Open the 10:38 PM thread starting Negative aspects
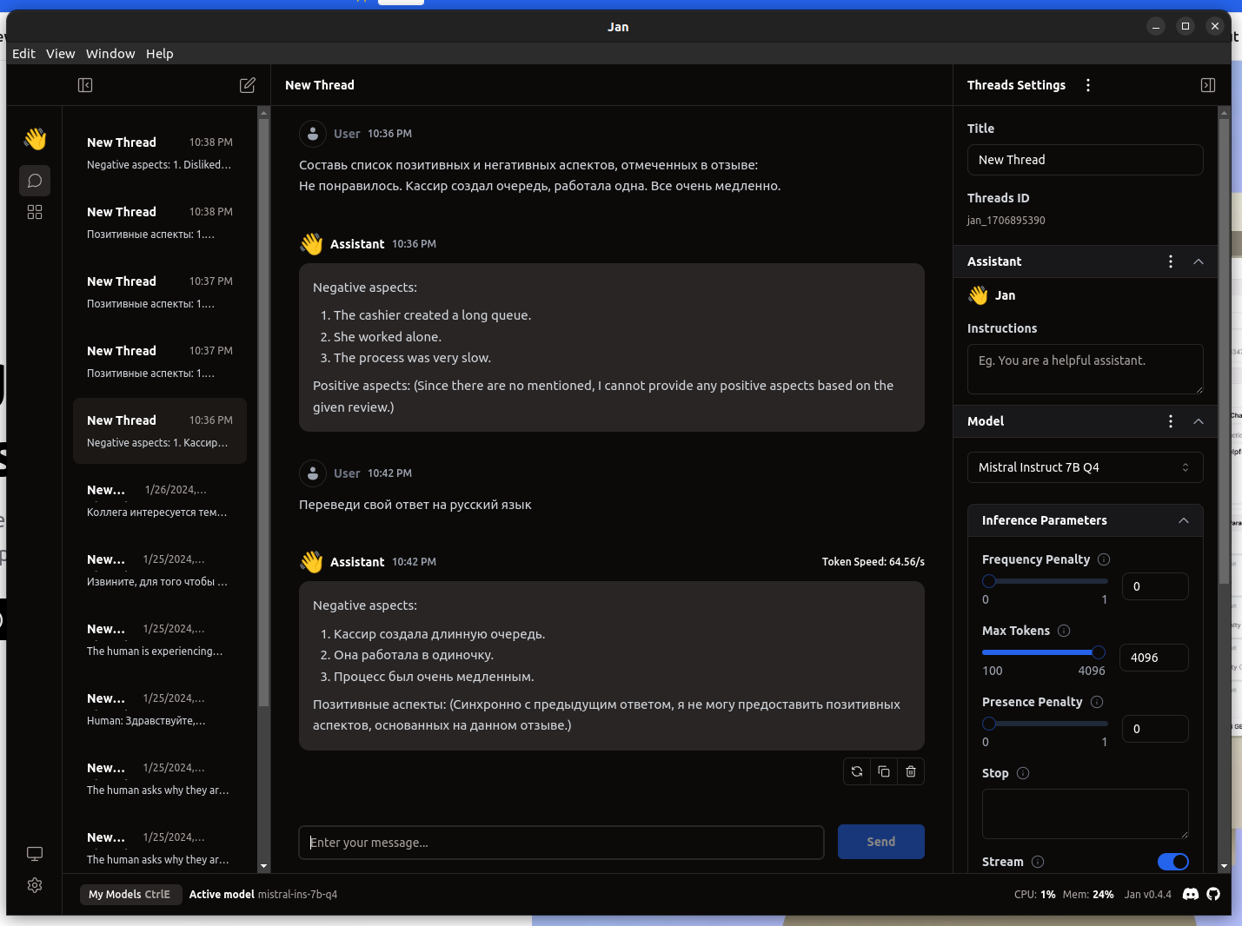This screenshot has width=1242, height=926. coord(160,153)
